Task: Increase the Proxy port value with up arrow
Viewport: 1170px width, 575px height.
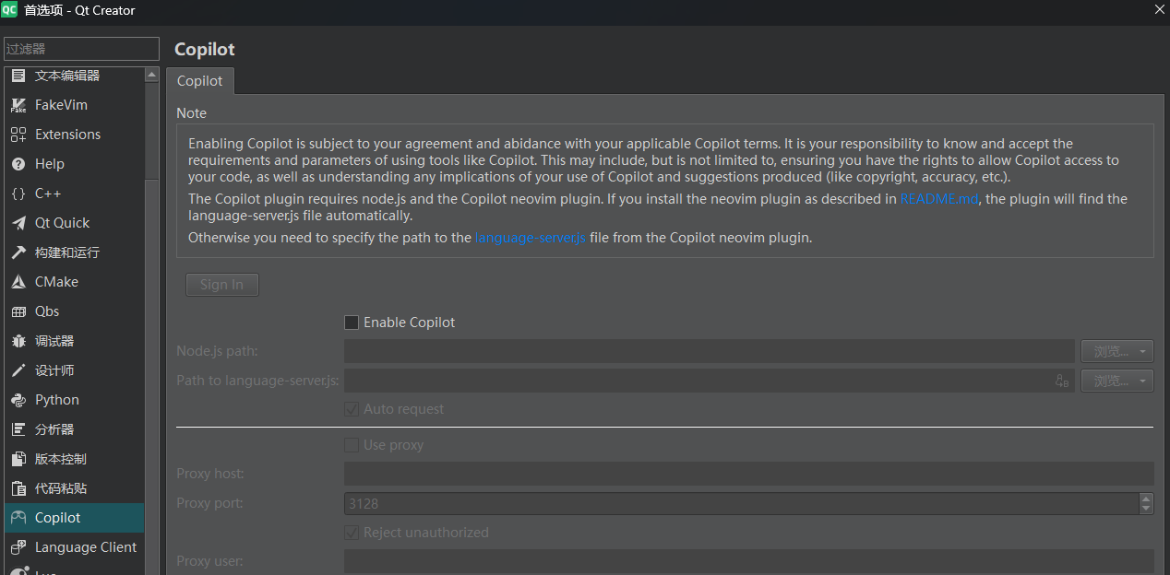Action: (x=1146, y=499)
